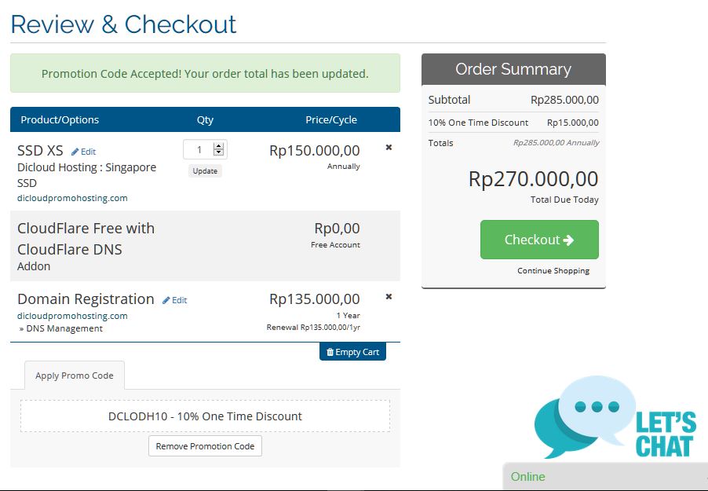
Task: Click the trash icon on Empty Cart
Action: (330, 352)
